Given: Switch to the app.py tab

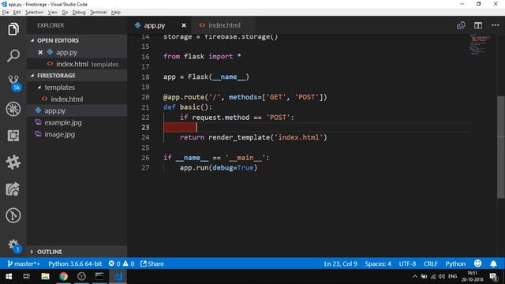Looking at the screenshot, I should coord(154,25).
